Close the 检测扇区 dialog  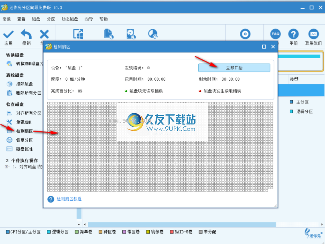coord(273,47)
